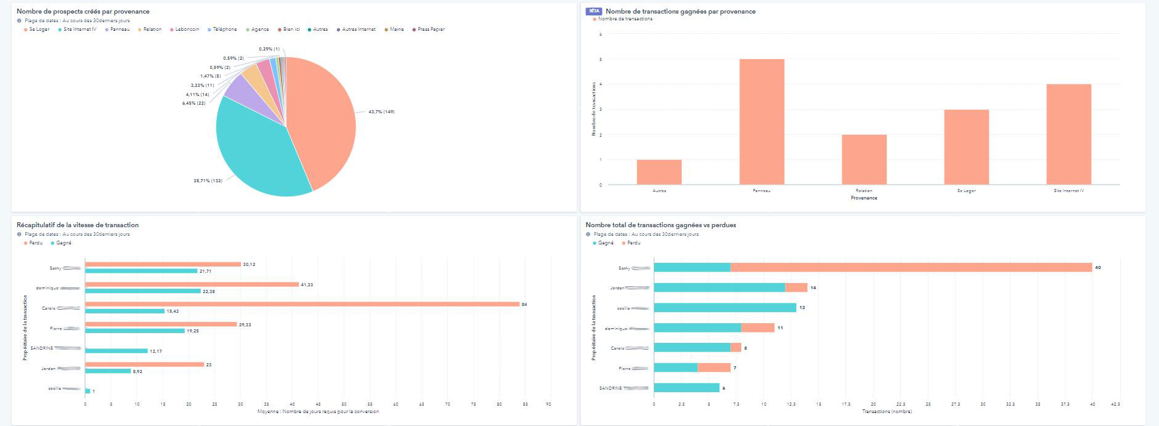Toggle the Se Loger legend entry
The image size is (1159, 426).
[x=37, y=29]
